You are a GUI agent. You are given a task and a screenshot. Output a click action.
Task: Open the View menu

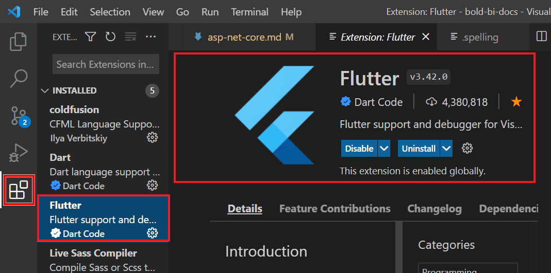pyautogui.click(x=153, y=12)
